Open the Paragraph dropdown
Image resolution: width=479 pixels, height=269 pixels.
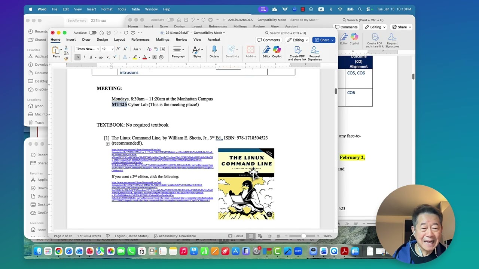tap(178, 52)
